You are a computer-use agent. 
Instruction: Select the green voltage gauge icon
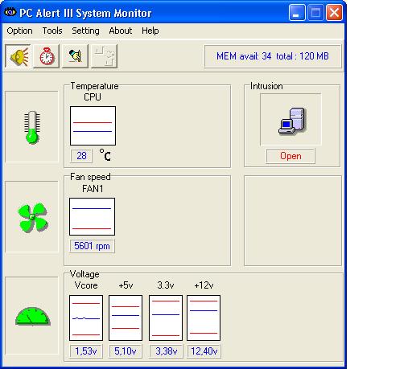[33, 317]
